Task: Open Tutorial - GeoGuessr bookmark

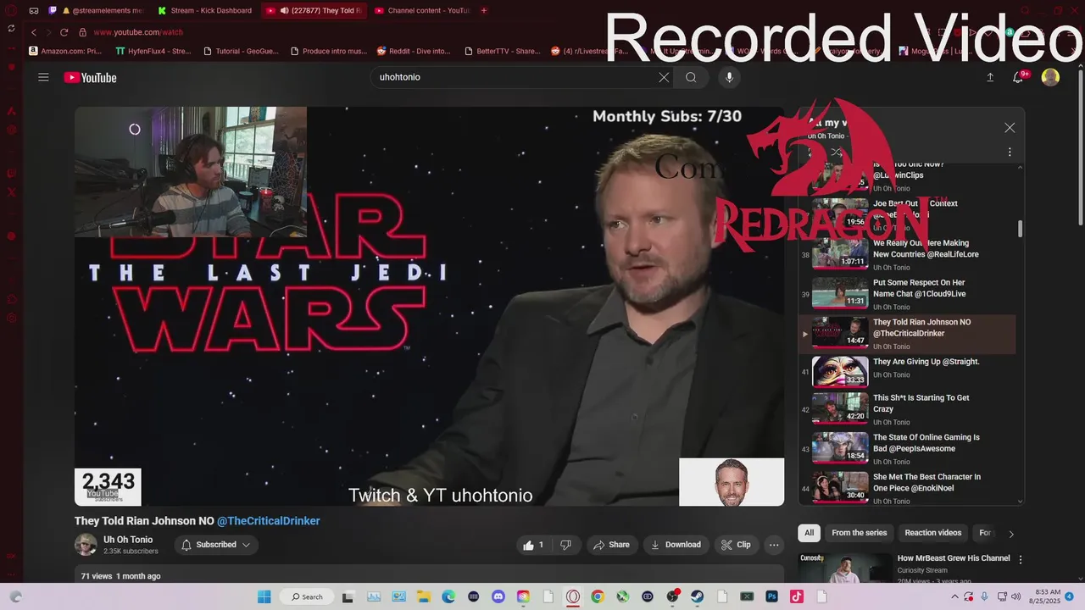Action: 241,51
